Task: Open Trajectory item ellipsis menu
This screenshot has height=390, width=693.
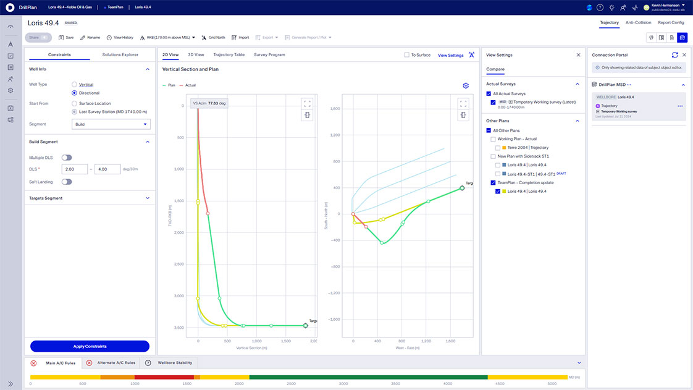Action: pos(680,106)
